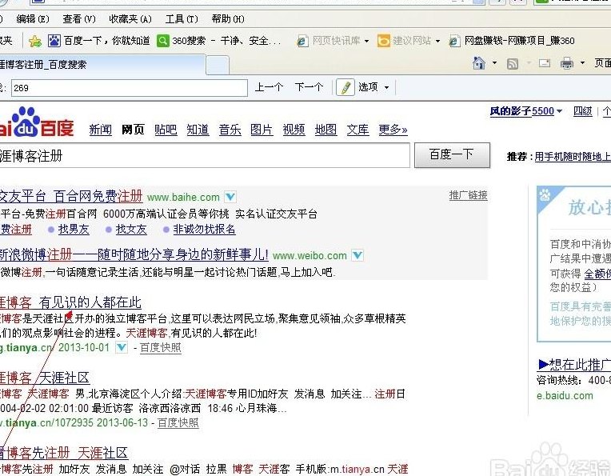This screenshot has width=611, height=476.
Task: Open the 用手机随时随地上 recommendation link
Action: (573, 157)
